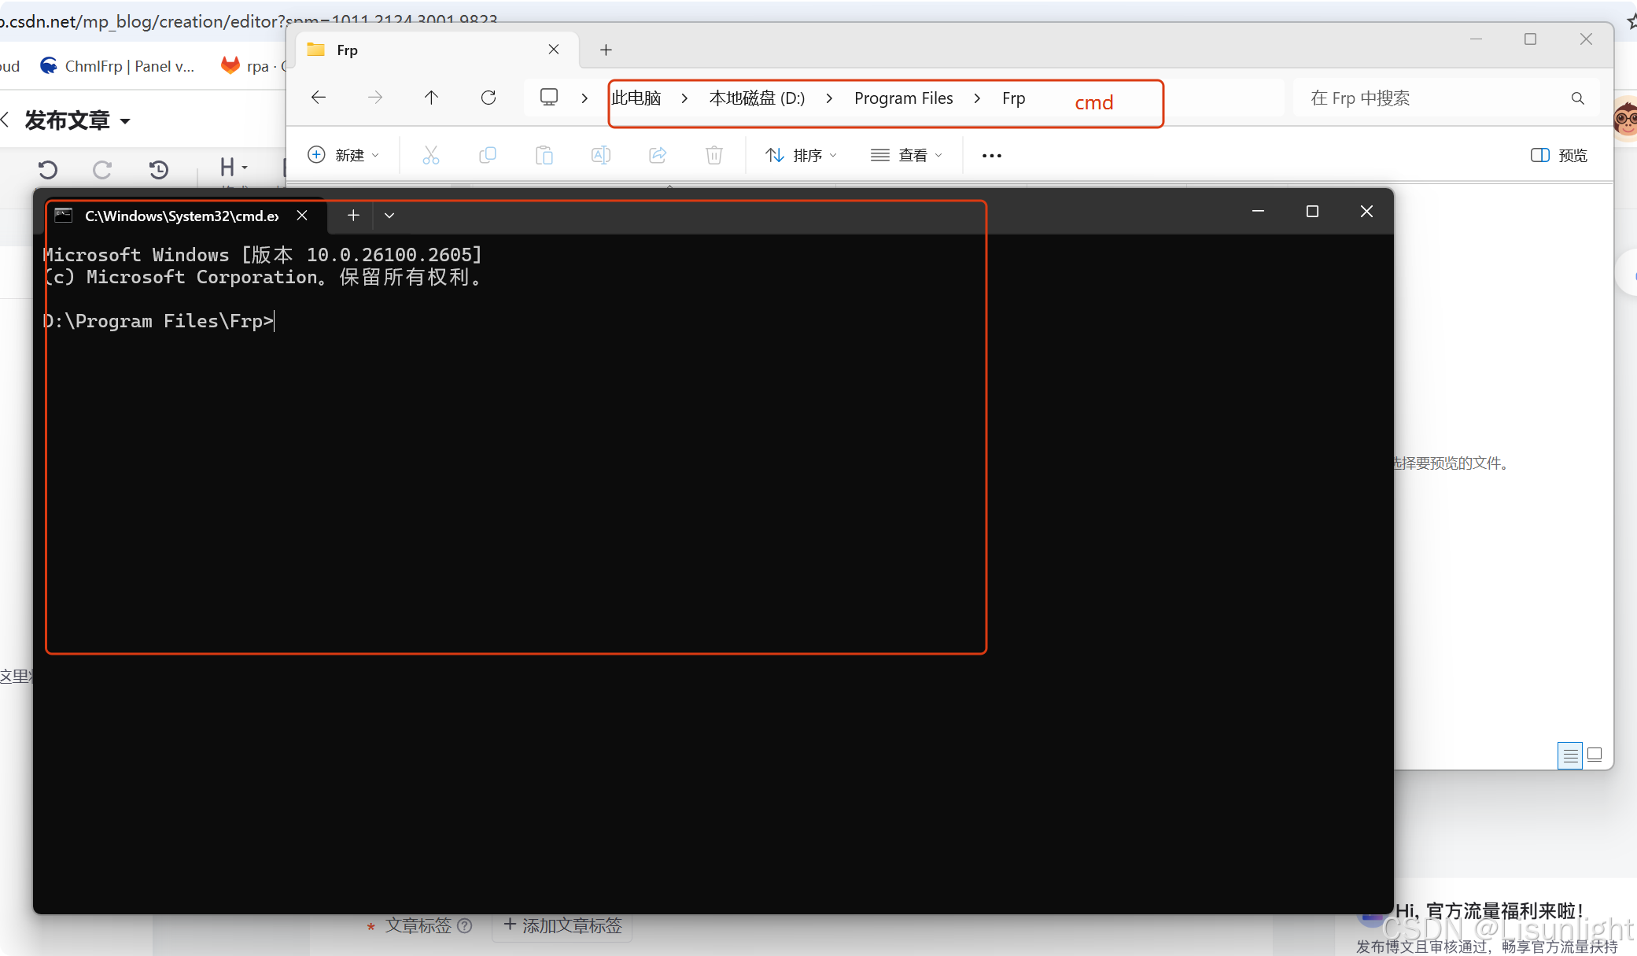
Task: Open terminal new-tab profile dropdown arrow
Action: click(x=389, y=215)
